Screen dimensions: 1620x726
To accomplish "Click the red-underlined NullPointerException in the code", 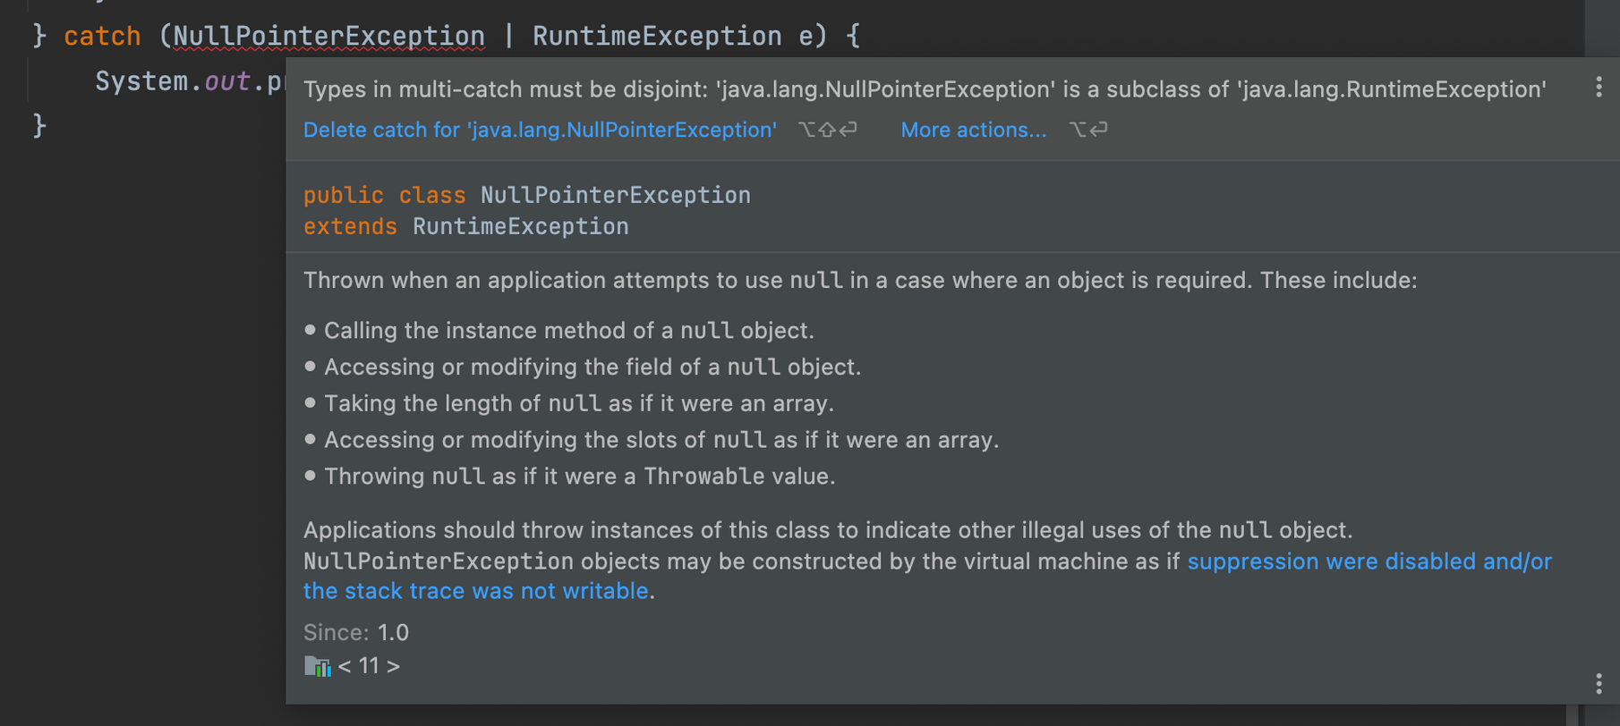I will point(328,36).
